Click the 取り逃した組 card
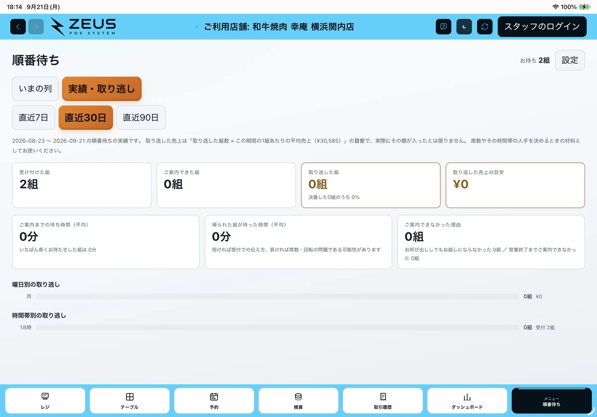 [371, 185]
